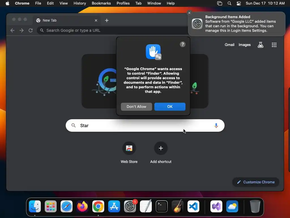Open a new tab with plus button
Image resolution: width=290 pixels, height=218 pixels.
click(x=107, y=20)
